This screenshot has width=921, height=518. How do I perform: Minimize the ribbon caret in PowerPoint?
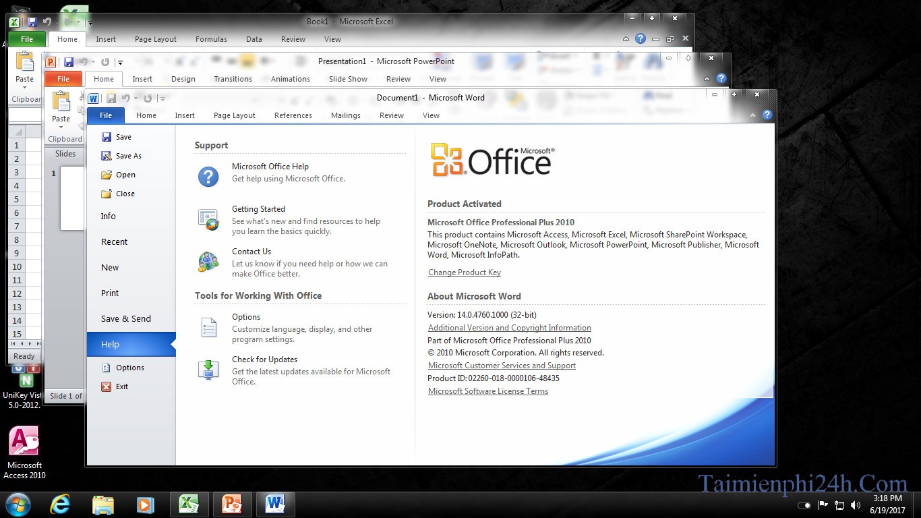pos(707,80)
